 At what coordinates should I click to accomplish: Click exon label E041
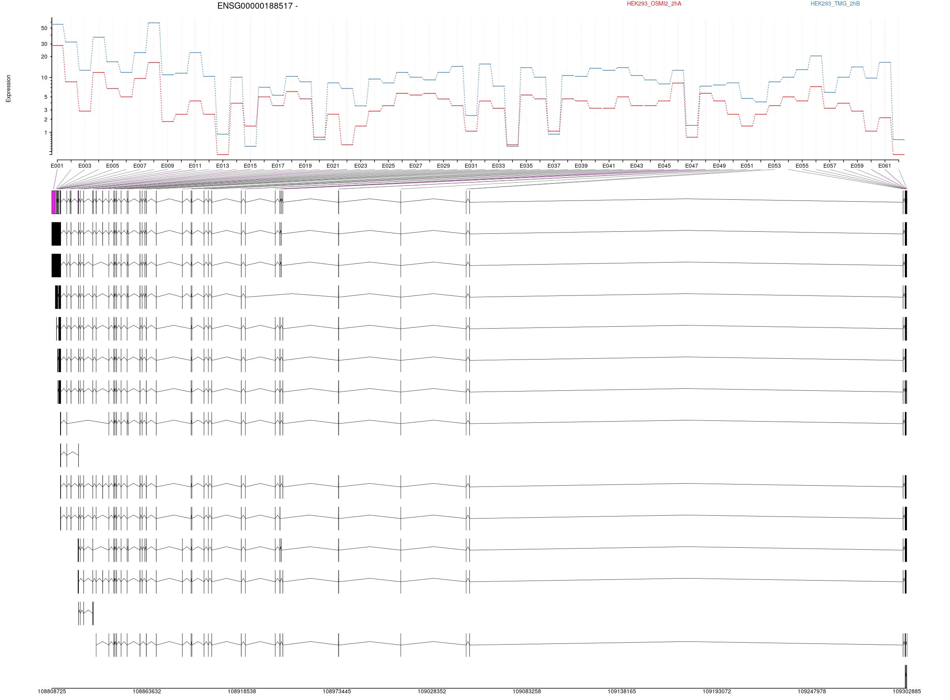[609, 166]
